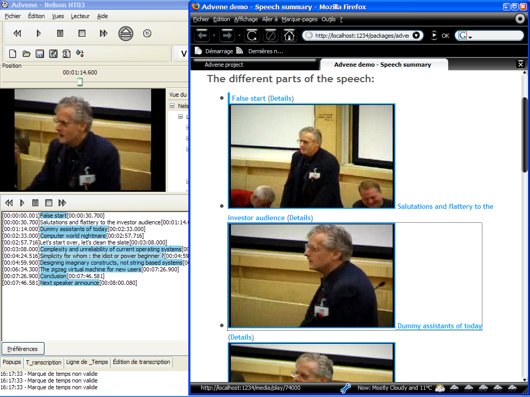The height and width of the screenshot is (397, 530).
Task: Open a package with the folder icon
Action: point(26,54)
